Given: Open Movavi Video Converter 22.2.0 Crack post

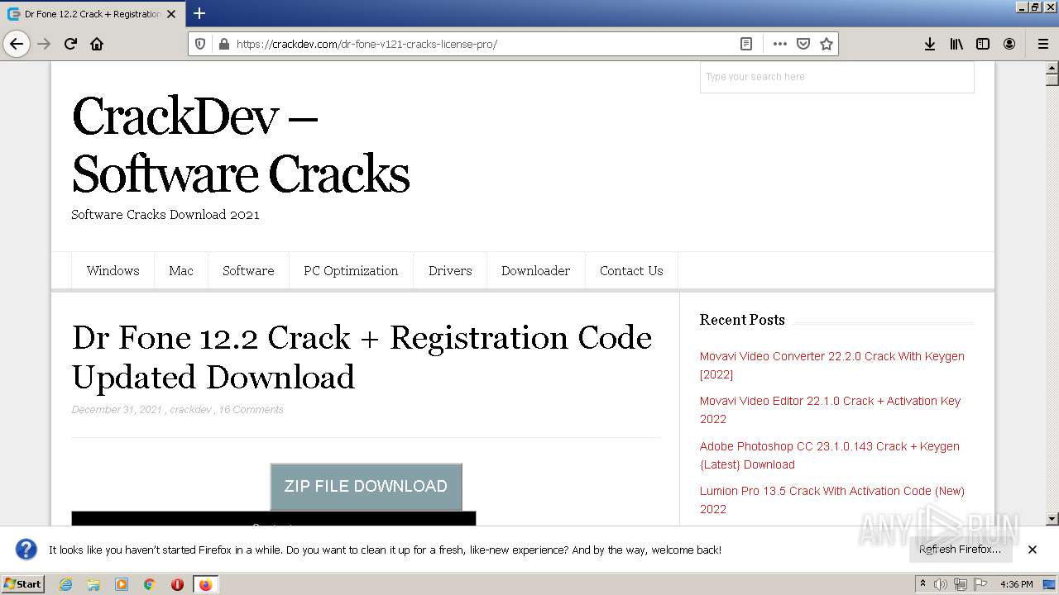Looking at the screenshot, I should pyautogui.click(x=831, y=365).
